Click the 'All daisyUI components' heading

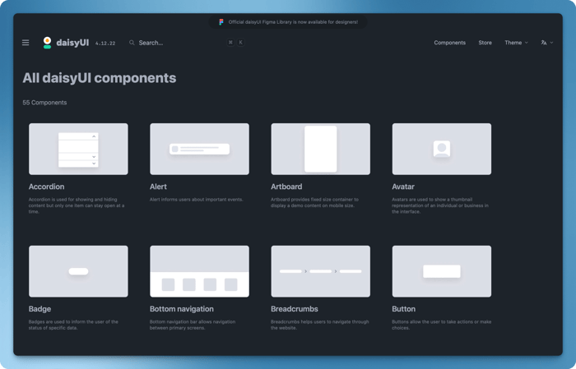tap(100, 78)
